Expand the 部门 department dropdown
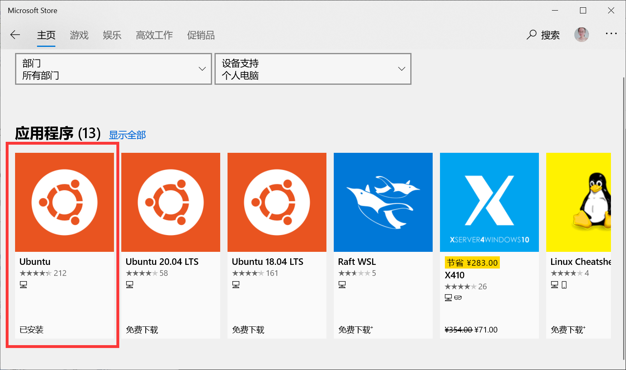This screenshot has width=626, height=370. click(x=114, y=69)
